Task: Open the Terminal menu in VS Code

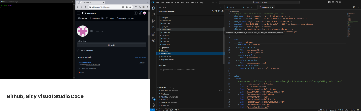Action: tap(194, 2)
